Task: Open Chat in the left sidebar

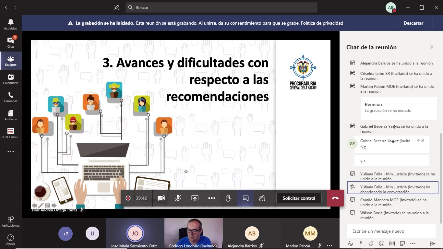Action: point(11,42)
